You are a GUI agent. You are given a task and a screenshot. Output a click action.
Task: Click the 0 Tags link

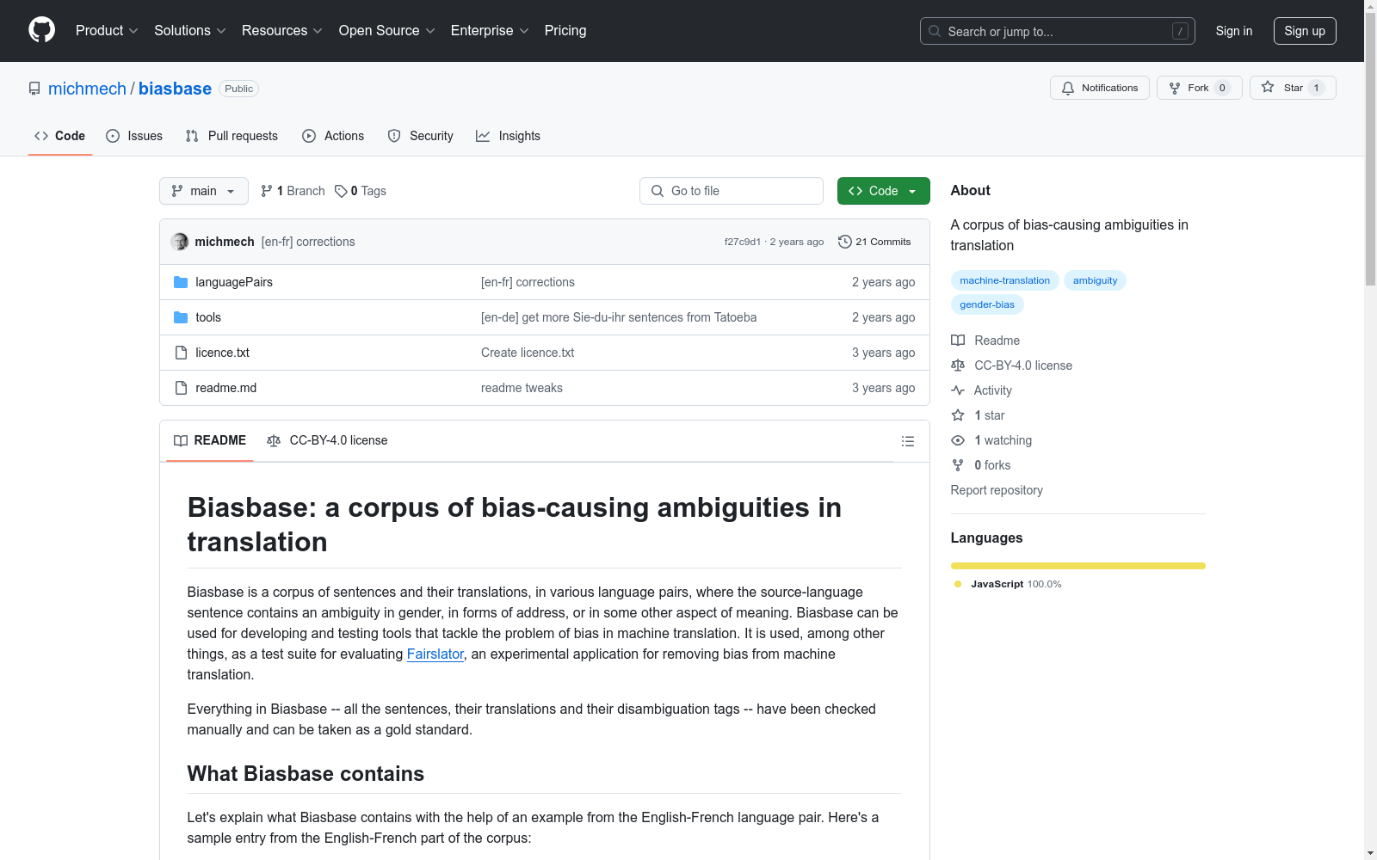(x=361, y=191)
